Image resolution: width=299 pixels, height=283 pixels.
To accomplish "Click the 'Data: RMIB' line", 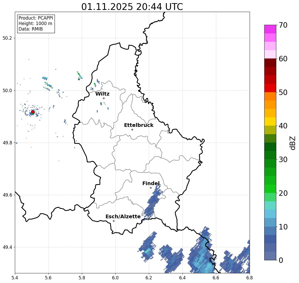I will tap(31, 29).
